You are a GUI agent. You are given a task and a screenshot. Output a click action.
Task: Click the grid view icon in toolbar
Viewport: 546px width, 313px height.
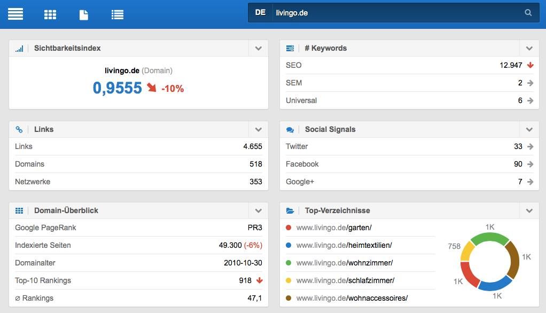point(50,14)
